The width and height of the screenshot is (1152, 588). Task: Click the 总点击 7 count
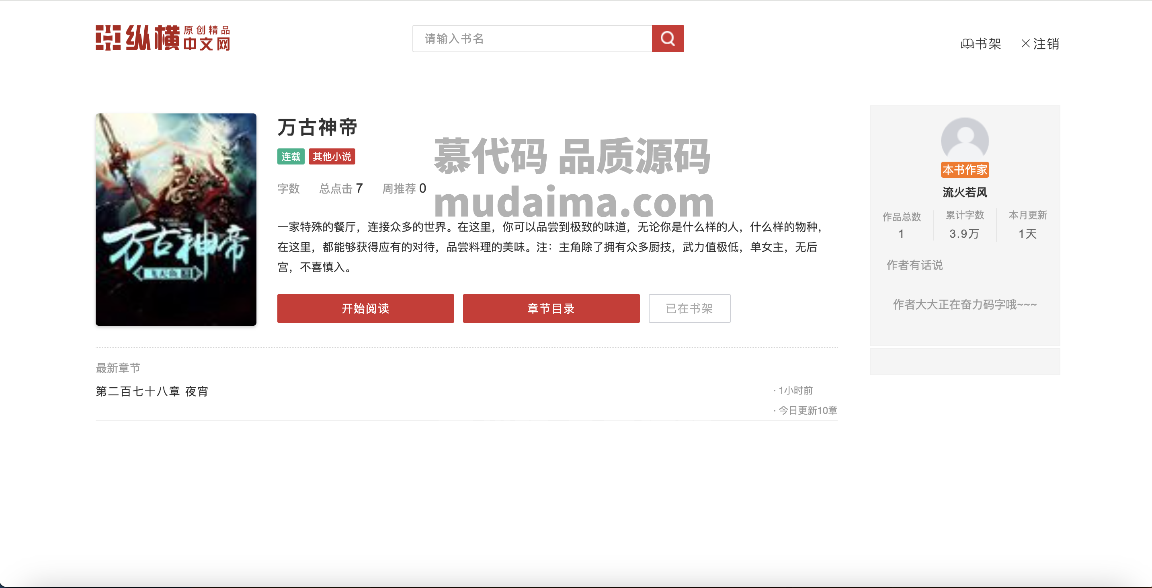tap(341, 188)
